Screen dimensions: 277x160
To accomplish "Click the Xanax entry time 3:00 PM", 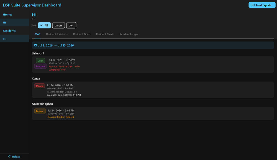I will point(69,85).
